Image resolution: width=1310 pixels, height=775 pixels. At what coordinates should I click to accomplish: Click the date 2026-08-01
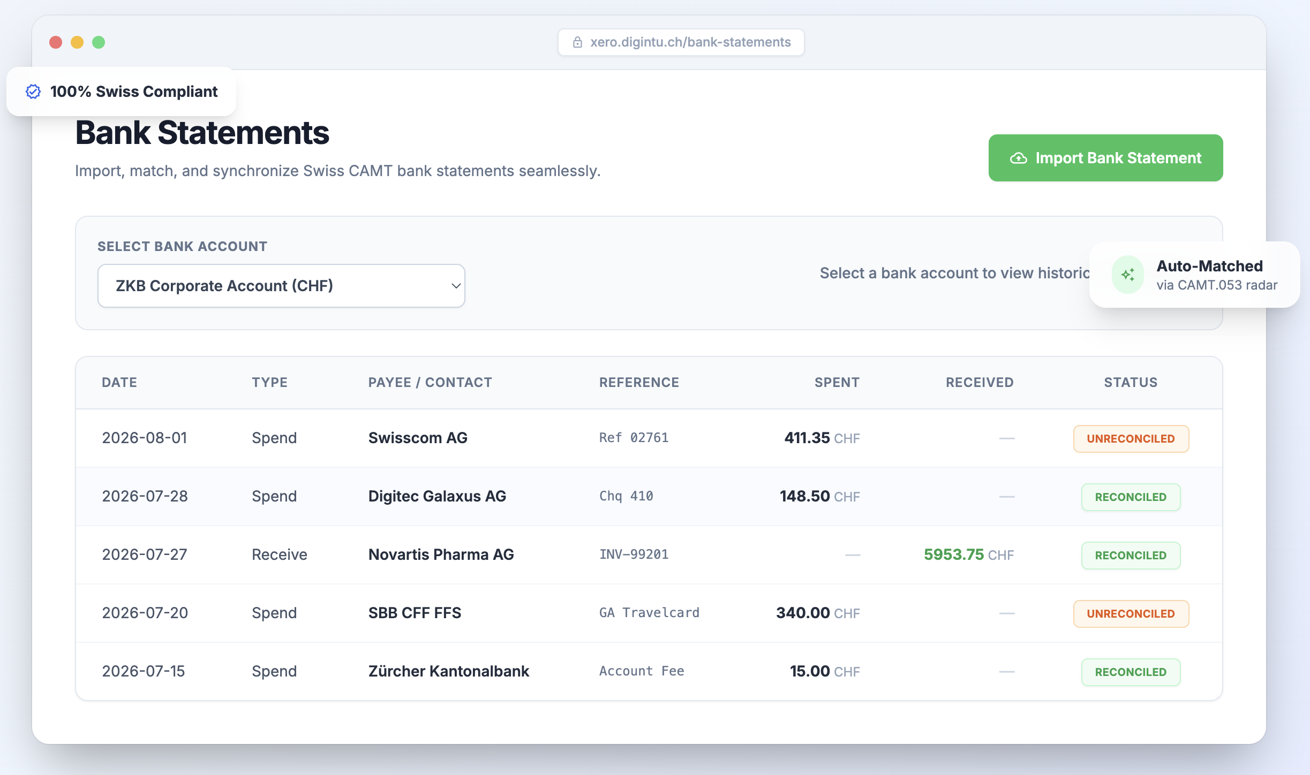point(145,438)
